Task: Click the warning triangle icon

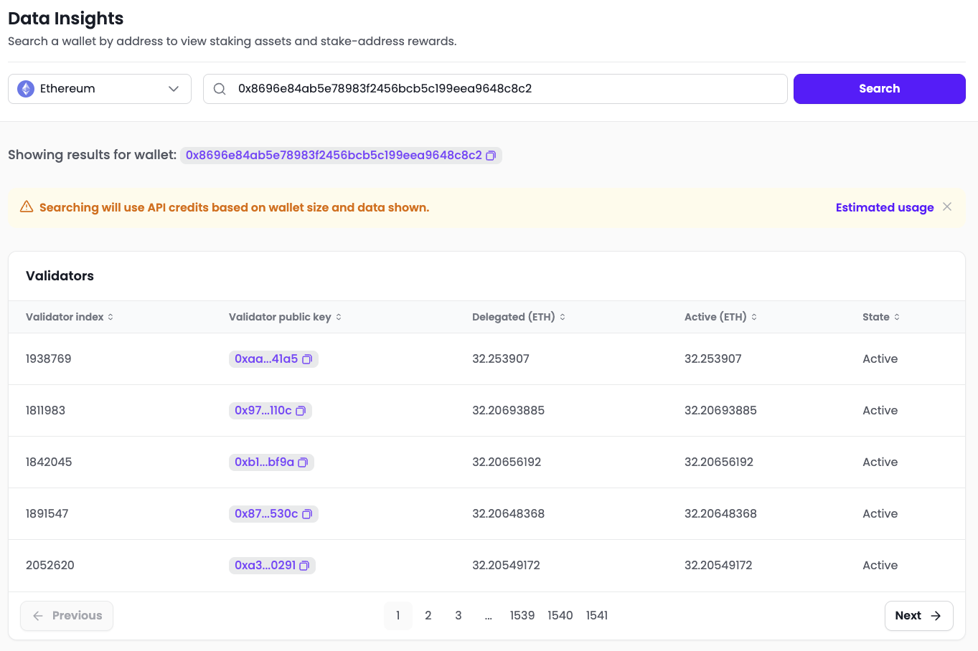Action: (x=27, y=207)
